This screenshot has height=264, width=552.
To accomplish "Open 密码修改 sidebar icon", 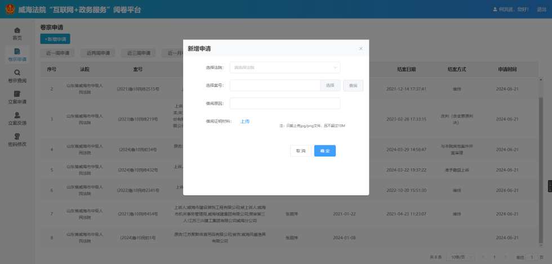I will pos(17,136).
